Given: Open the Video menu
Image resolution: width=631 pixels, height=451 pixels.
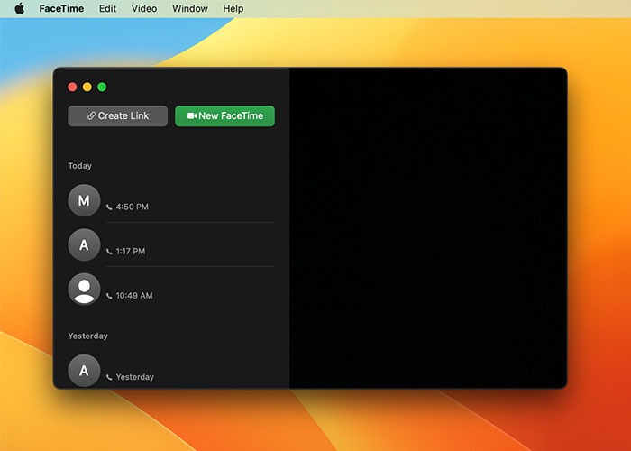Looking at the screenshot, I should tap(144, 8).
